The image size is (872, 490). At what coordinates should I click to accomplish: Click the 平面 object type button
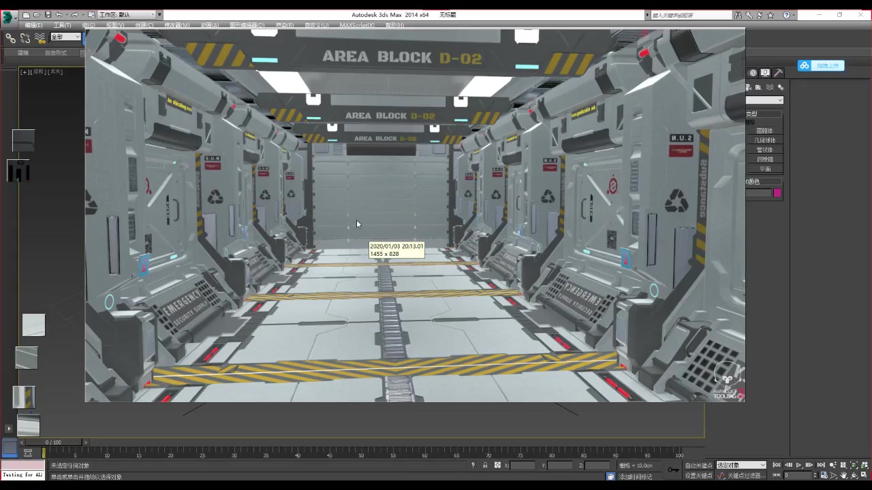pos(764,169)
